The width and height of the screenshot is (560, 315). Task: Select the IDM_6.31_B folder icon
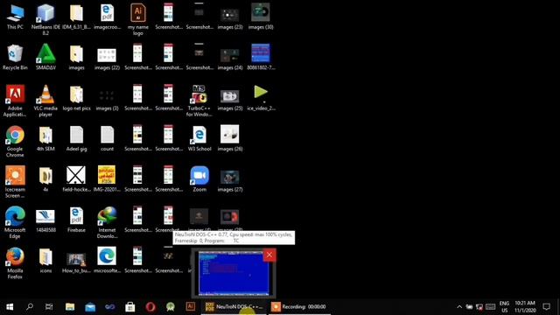pos(76,17)
